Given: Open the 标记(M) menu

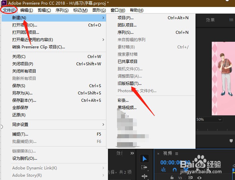Looking at the screenshot, I should point(80,10).
